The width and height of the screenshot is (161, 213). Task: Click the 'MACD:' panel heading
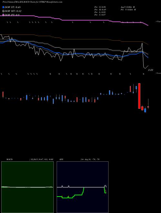(x=10, y=159)
